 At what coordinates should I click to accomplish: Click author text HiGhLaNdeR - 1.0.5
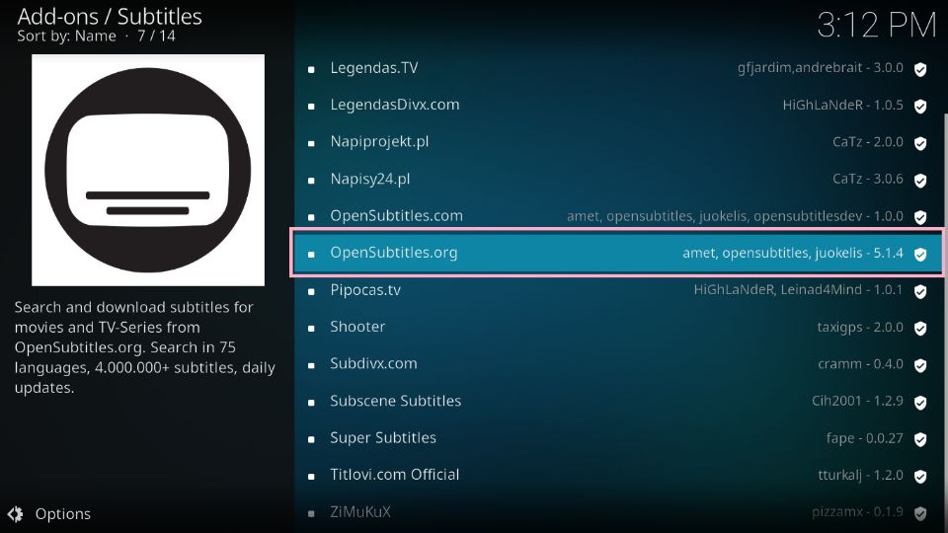pos(842,106)
